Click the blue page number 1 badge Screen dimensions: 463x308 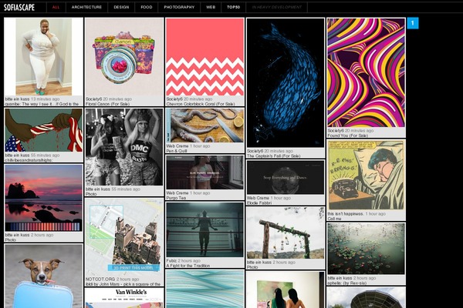[413, 23]
